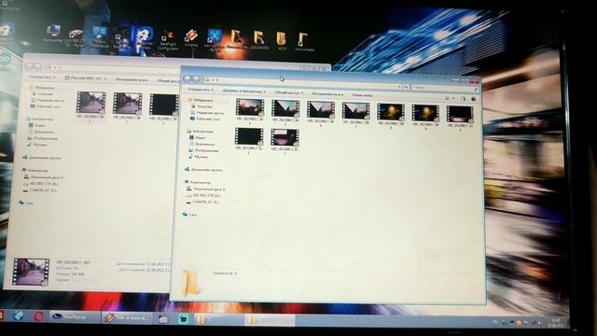Open Общий доступ dropdown in front window
Viewport: 597px width, 336px height.
pyautogui.click(x=289, y=92)
